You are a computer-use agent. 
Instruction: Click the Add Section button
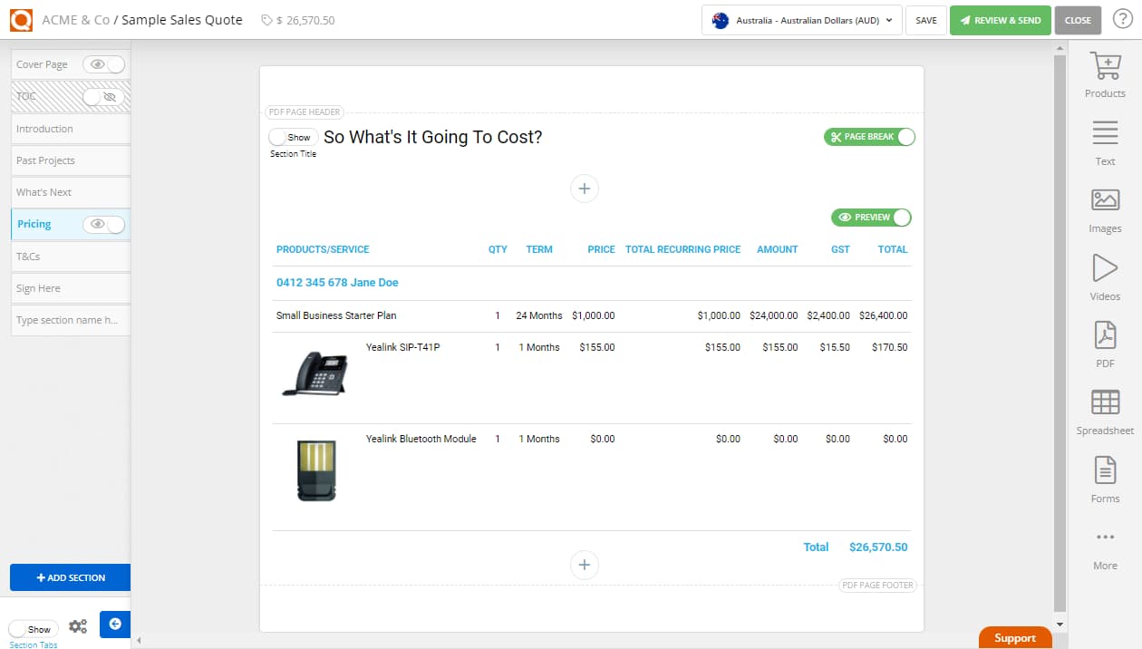coord(71,577)
